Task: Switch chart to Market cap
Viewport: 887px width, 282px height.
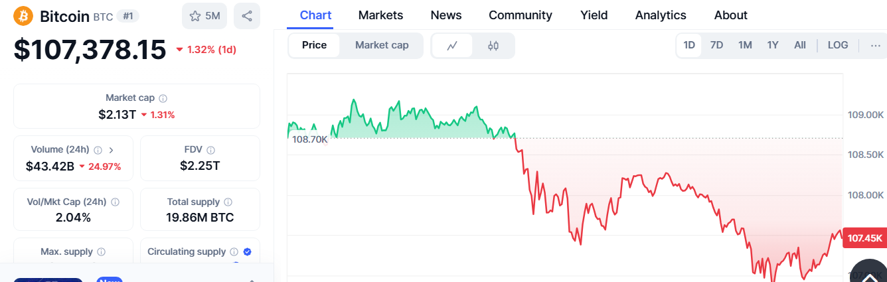Action: [x=382, y=45]
